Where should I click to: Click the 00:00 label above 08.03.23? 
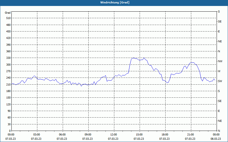click(216, 135)
